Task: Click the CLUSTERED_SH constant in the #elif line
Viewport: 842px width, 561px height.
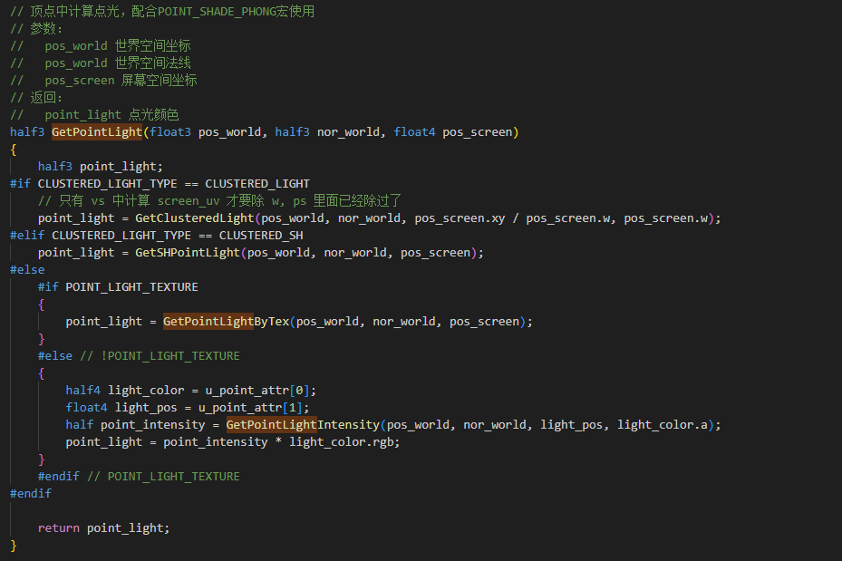Action: pyautogui.click(x=261, y=236)
